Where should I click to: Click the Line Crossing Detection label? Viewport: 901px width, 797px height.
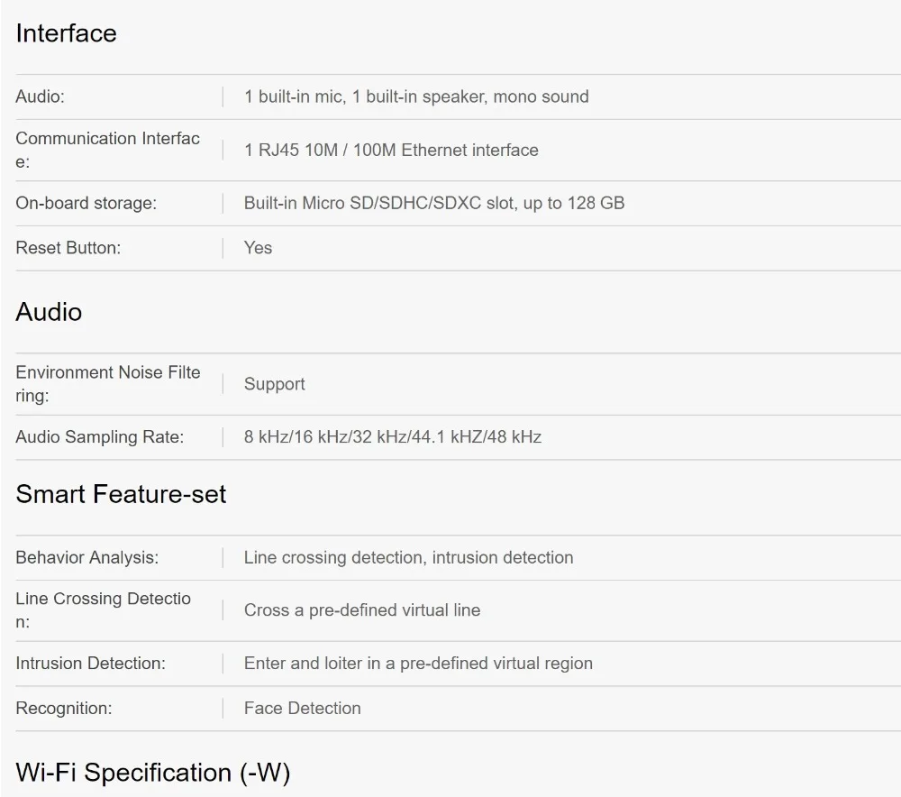coord(103,609)
